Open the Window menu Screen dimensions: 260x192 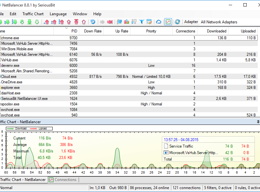[80, 14]
